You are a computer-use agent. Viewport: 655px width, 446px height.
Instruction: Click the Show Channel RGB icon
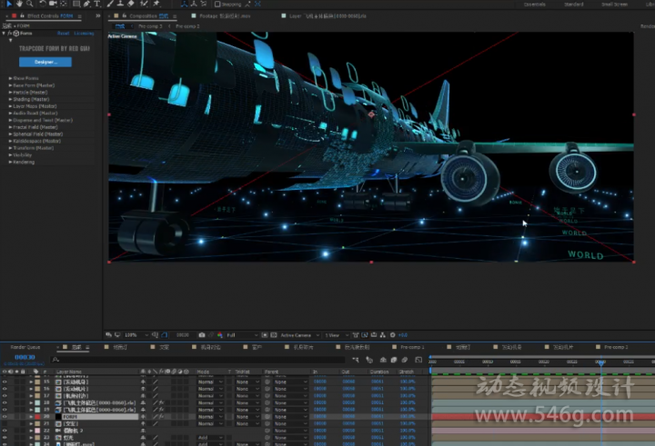[220, 335]
